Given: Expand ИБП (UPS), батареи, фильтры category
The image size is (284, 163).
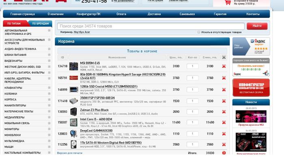Looking at the screenshot, I should [49, 72].
